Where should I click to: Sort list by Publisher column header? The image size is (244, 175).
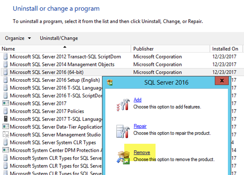tap(170, 49)
